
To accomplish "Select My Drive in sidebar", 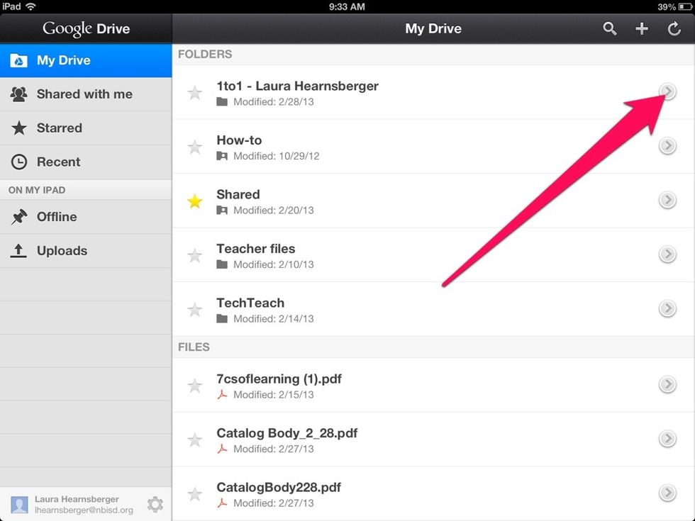I will click(86, 60).
